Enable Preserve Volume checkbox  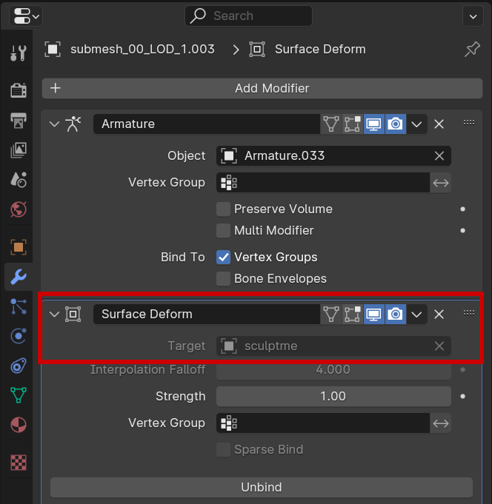click(223, 209)
